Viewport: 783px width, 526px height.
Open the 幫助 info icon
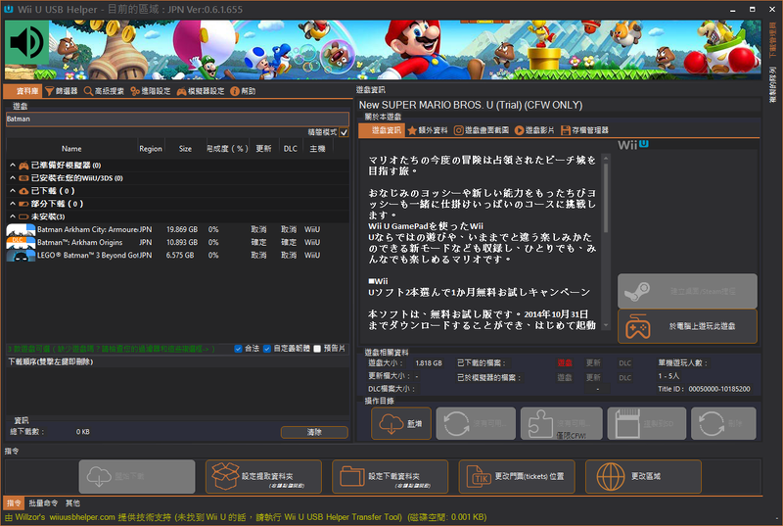235,91
